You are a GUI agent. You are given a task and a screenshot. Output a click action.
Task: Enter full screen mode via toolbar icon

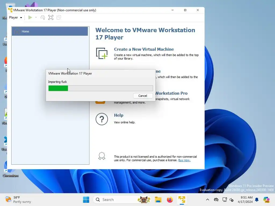pos(51,17)
